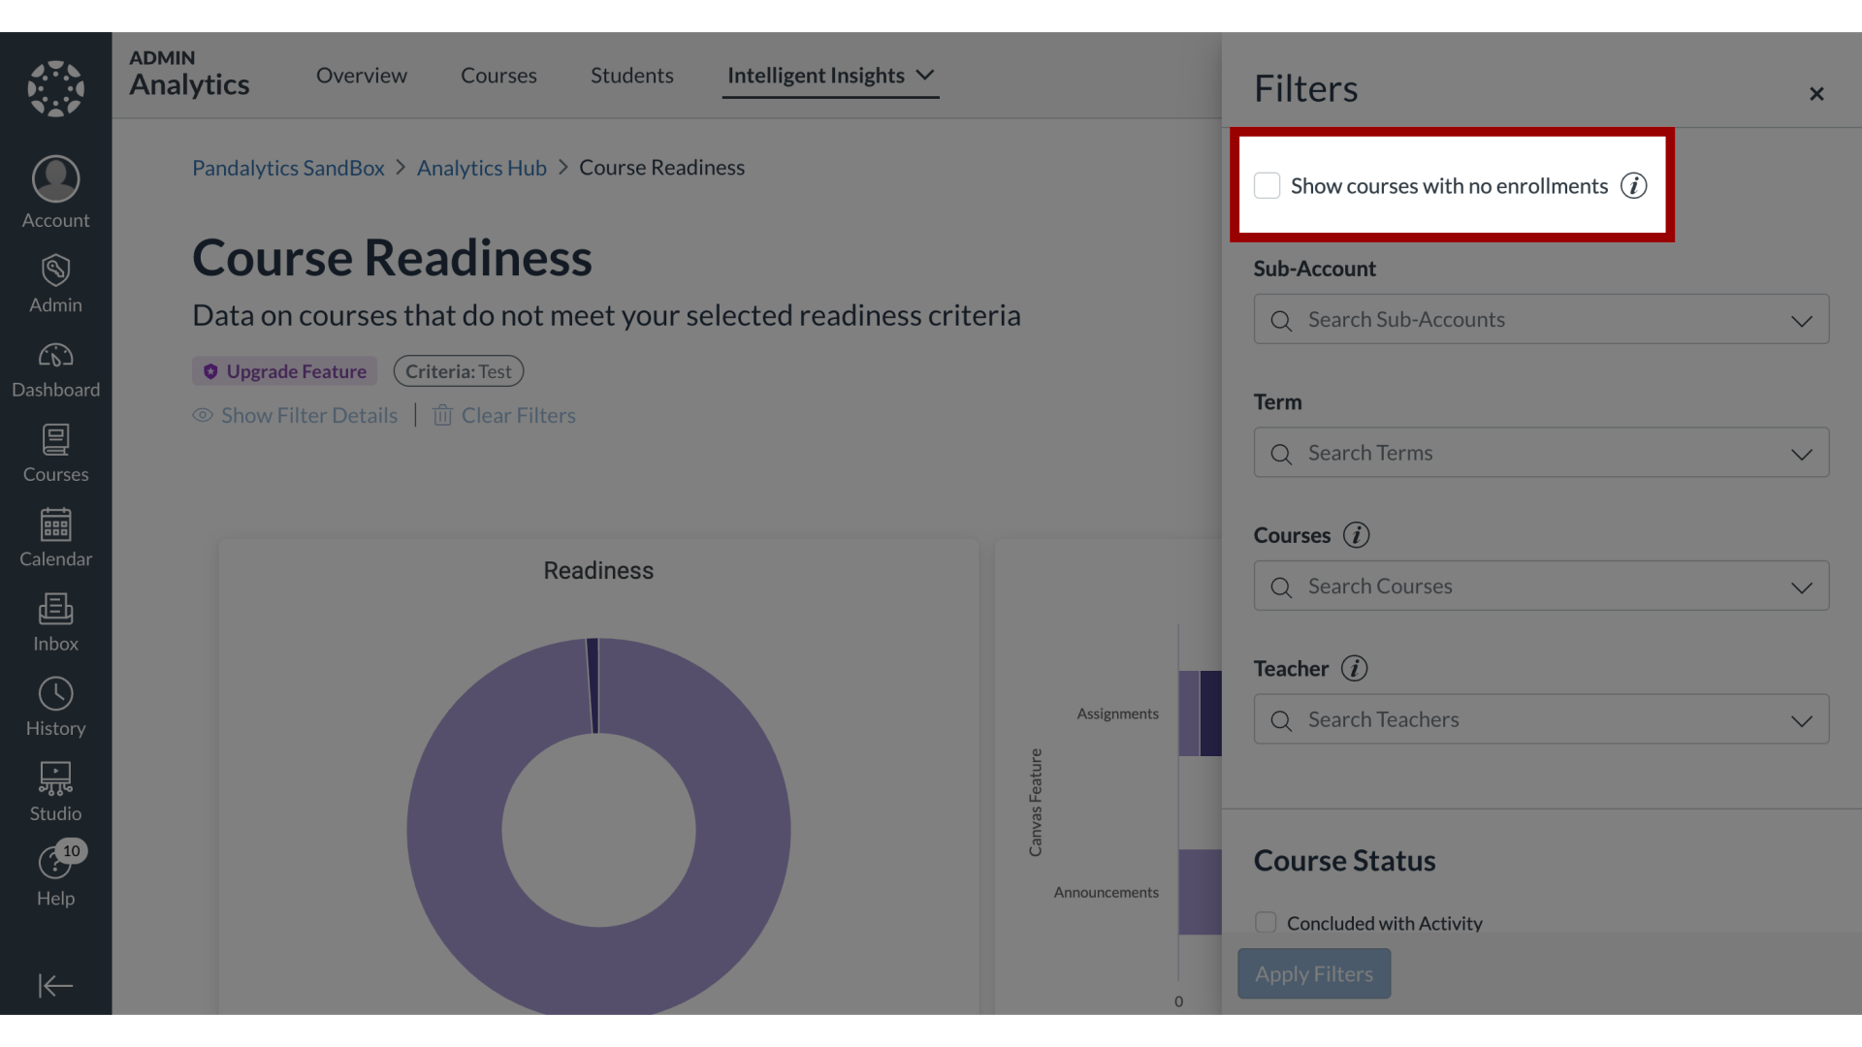Click info icon beside no enrollments option
The width and height of the screenshot is (1862, 1047).
point(1633,185)
